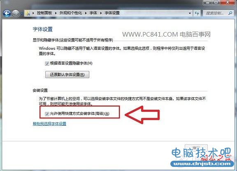
Task: Click in the search control panel box
Action: [215, 13]
